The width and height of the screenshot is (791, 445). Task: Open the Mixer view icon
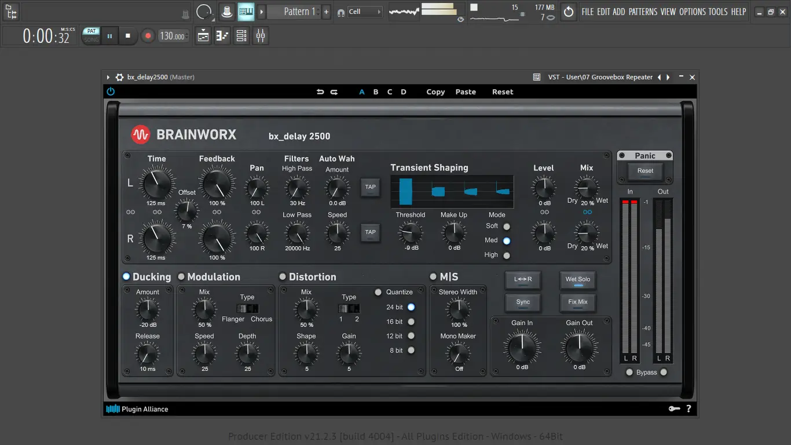(261, 36)
